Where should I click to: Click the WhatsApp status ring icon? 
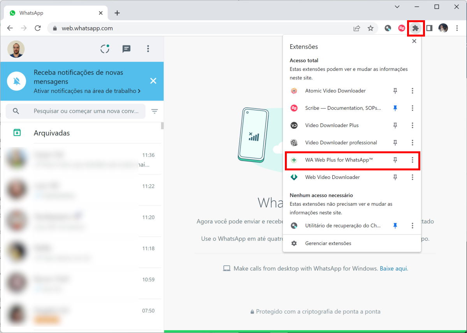[x=105, y=49]
